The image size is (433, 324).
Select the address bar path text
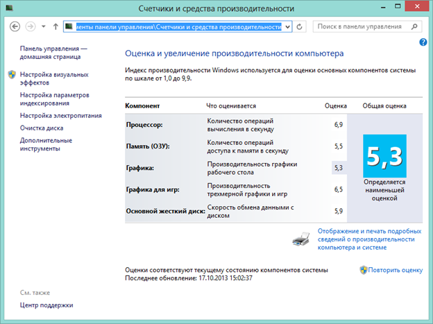coord(178,27)
